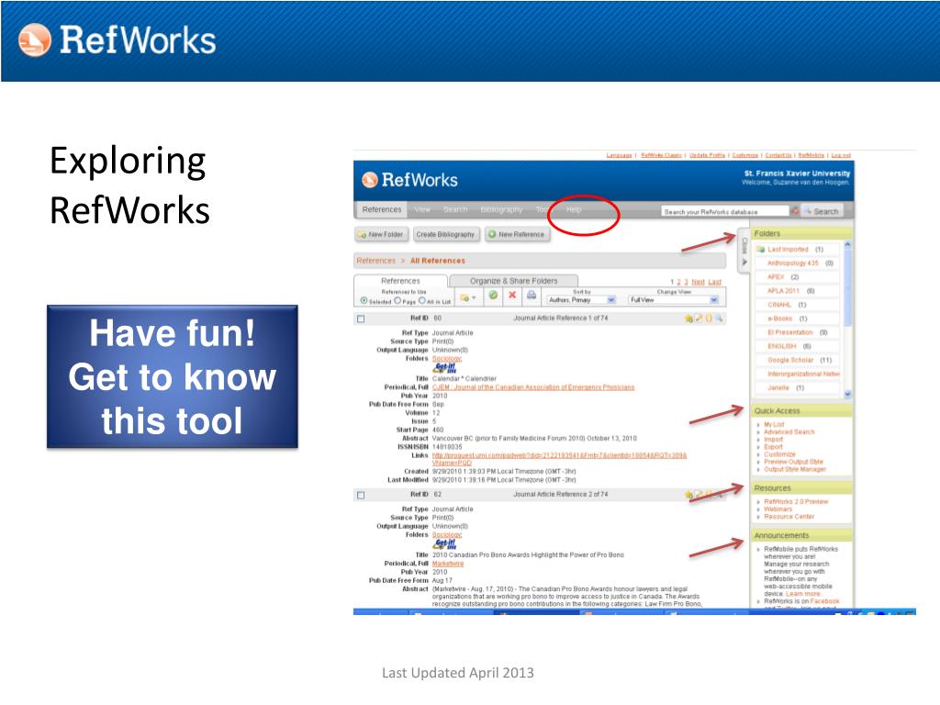
Task: Click Advanced Search in Quick Access
Action: coord(789,431)
